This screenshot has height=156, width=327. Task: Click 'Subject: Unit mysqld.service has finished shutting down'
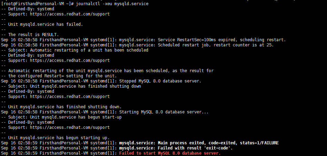75,86
